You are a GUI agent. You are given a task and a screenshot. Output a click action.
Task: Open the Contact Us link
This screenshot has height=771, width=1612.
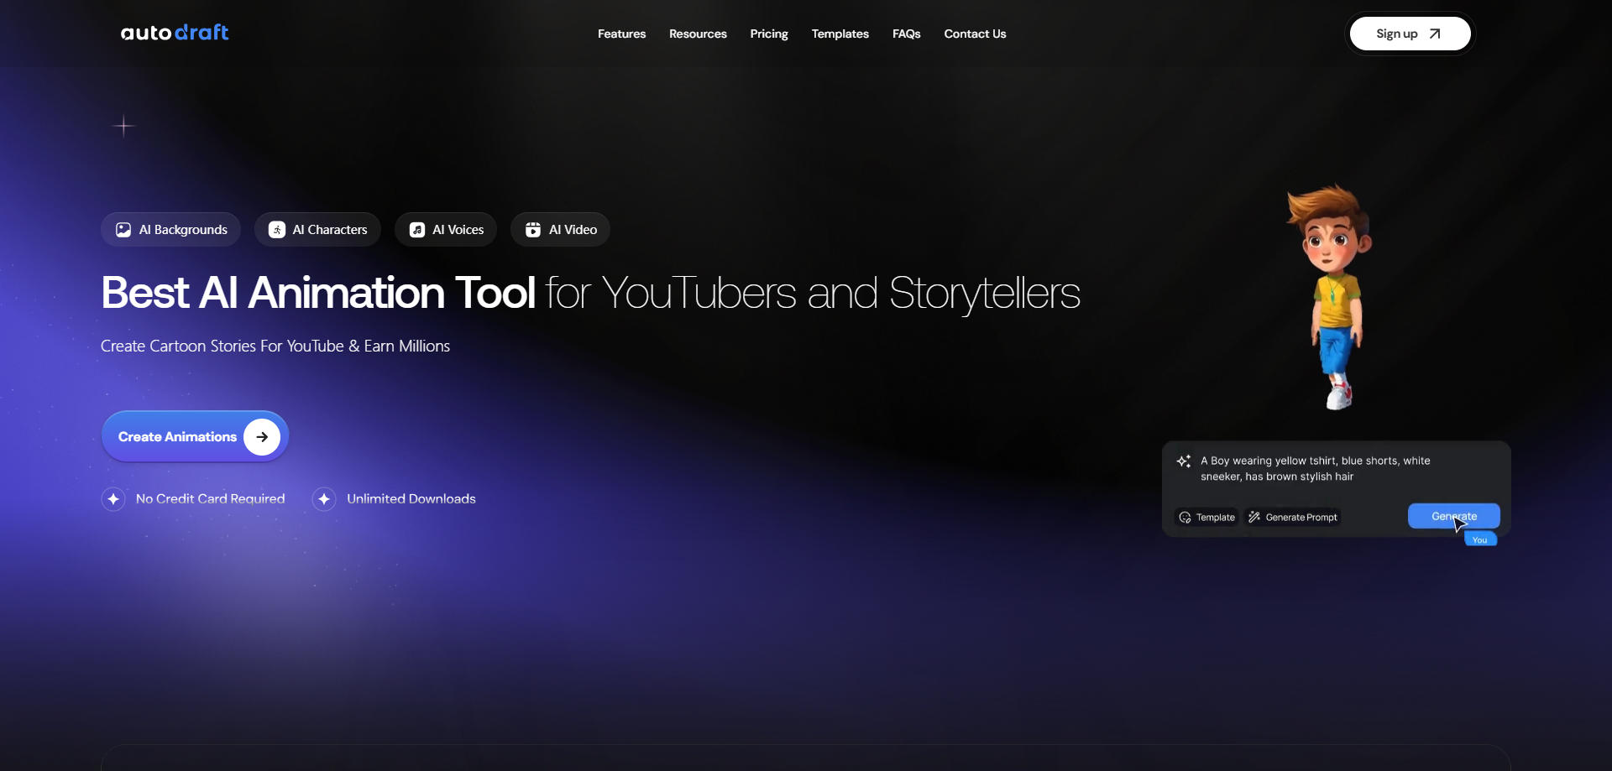[x=975, y=34]
